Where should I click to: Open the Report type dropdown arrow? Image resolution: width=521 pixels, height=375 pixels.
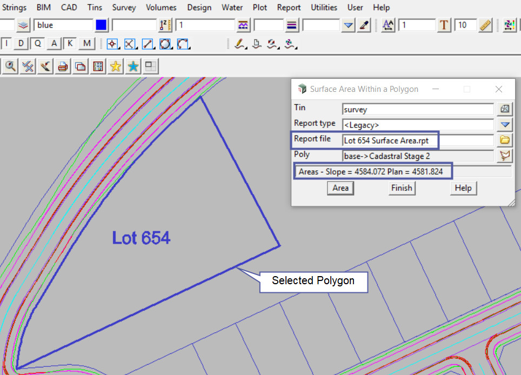[x=505, y=125]
